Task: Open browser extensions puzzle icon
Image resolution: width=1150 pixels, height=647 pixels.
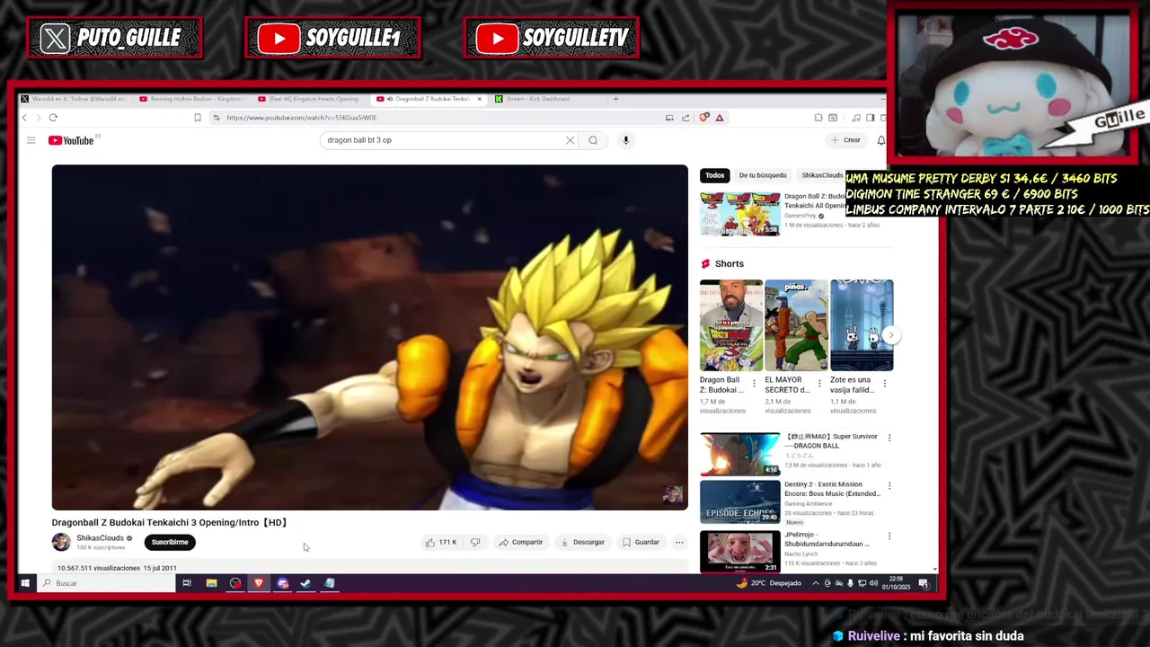Action: tap(818, 118)
